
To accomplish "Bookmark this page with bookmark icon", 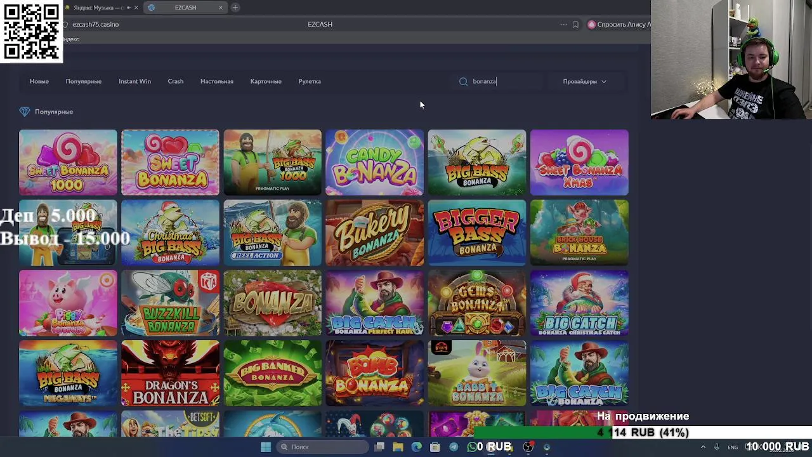I will [575, 24].
